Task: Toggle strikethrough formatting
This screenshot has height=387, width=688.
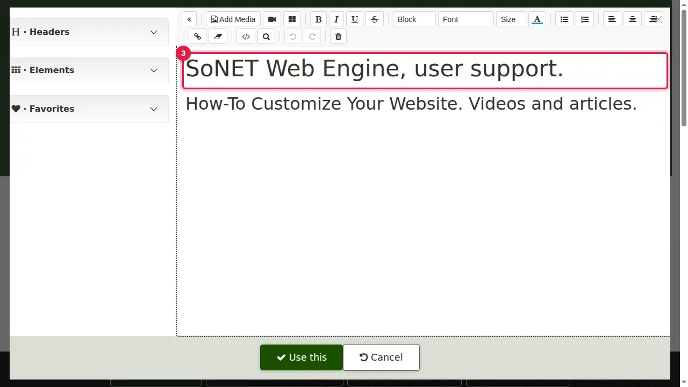Action: pyautogui.click(x=375, y=19)
